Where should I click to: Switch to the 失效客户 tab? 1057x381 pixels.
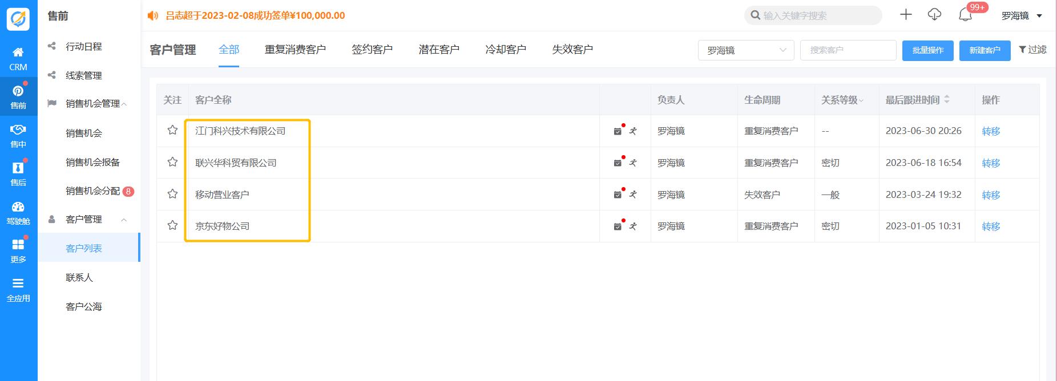[572, 50]
